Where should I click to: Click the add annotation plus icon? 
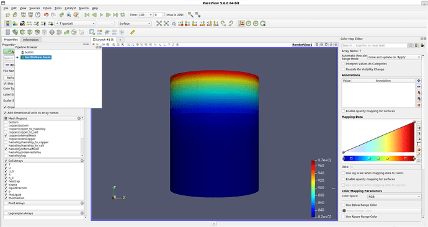tap(419, 81)
